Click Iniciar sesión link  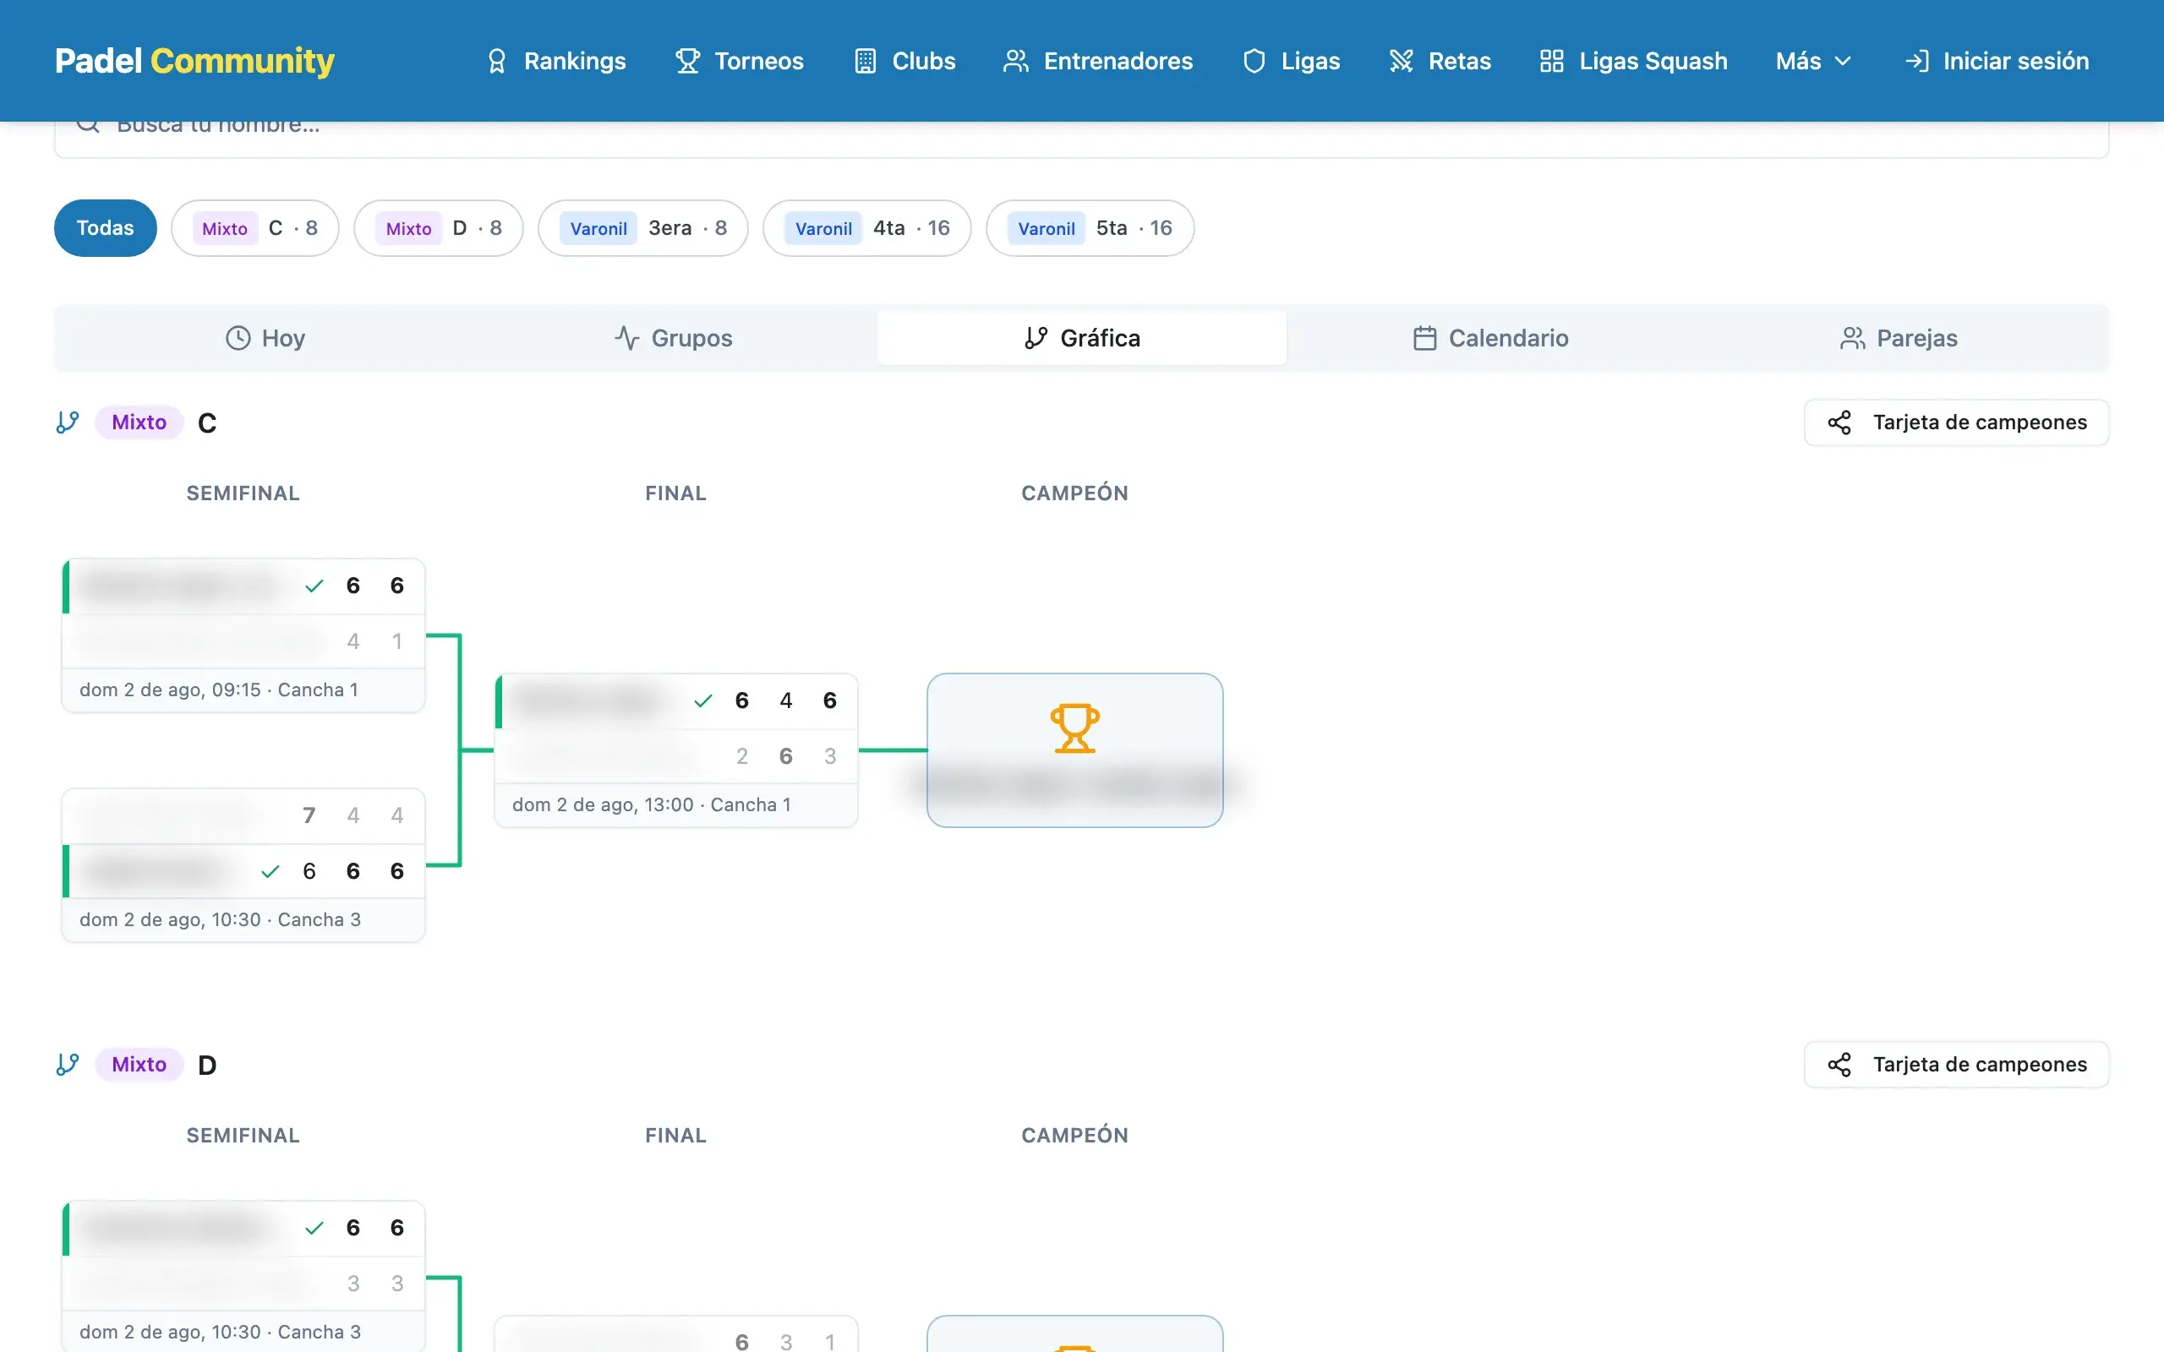tap(1997, 61)
